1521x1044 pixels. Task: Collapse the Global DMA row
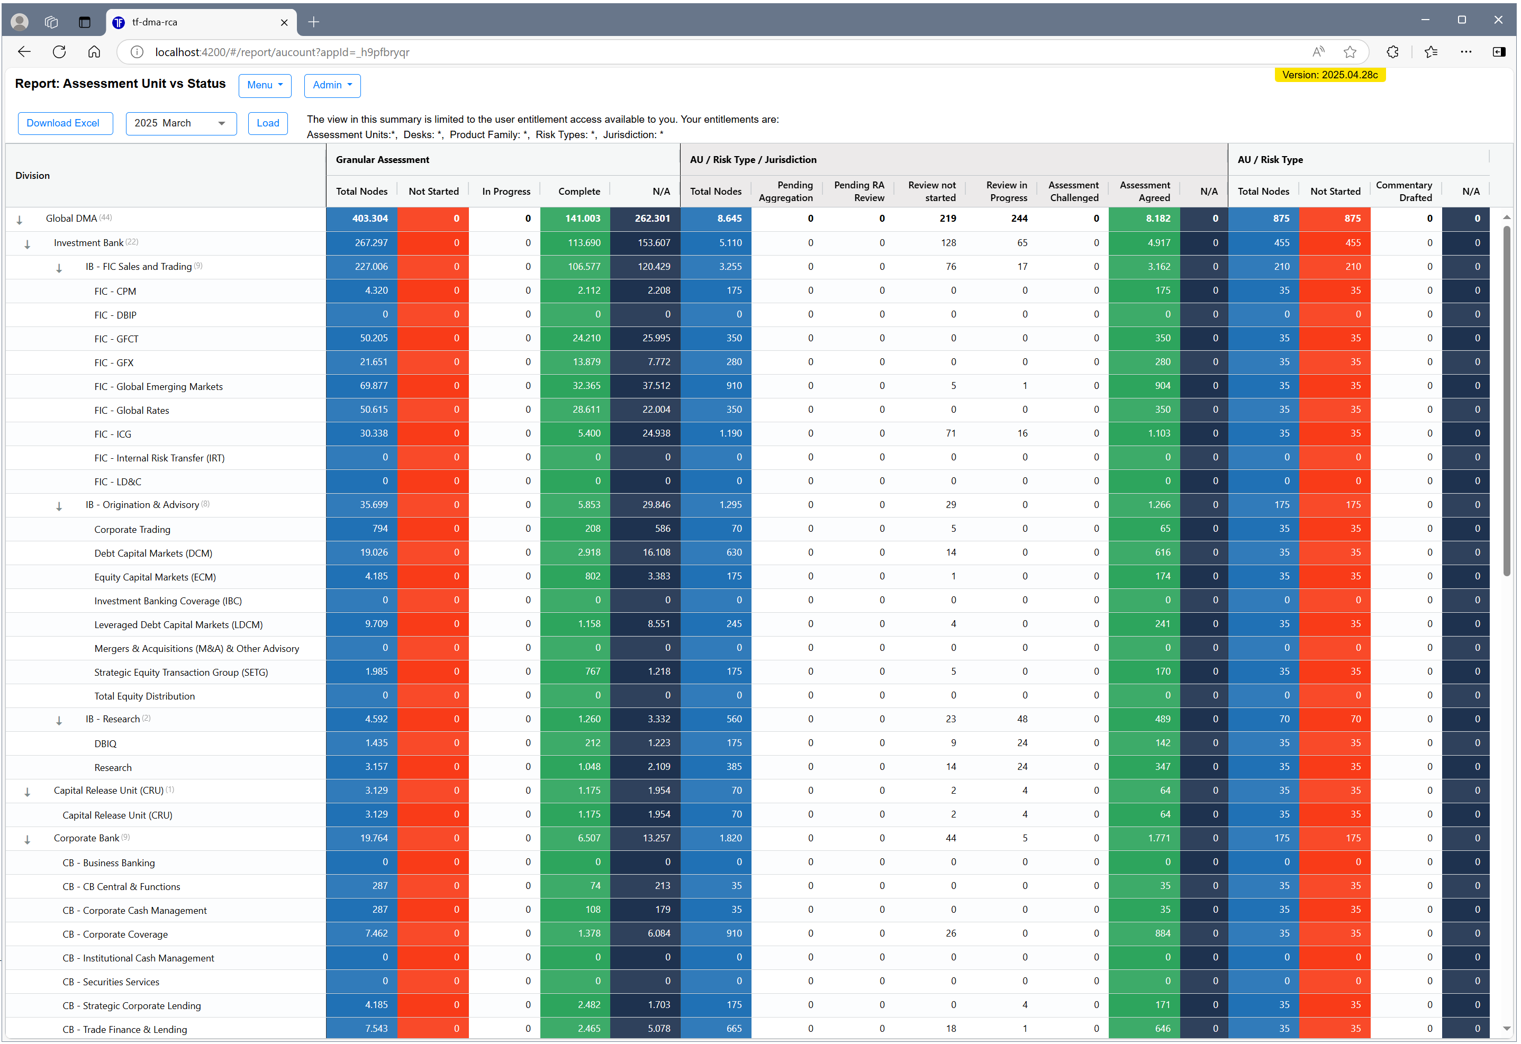(x=20, y=220)
